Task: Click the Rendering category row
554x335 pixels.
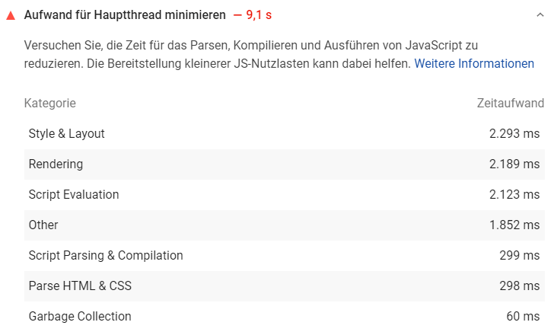Action: [x=285, y=164]
